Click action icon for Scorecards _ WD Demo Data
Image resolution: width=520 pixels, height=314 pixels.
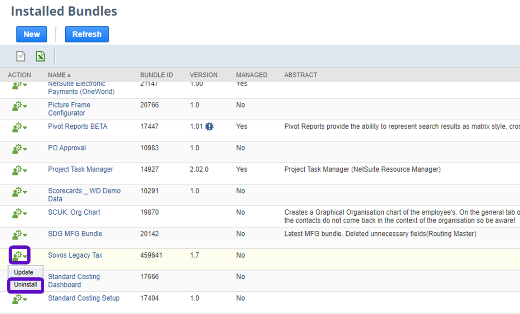click(19, 192)
